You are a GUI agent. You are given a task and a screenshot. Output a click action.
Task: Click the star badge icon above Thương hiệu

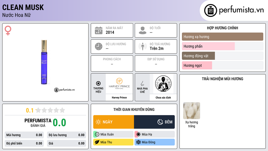pos(98,83)
